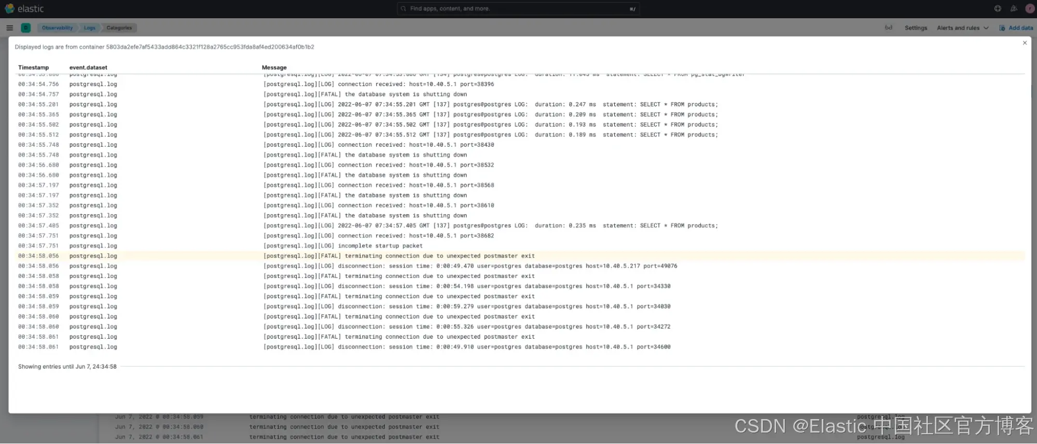Select connection received message port=38532
1037x444 pixels.
click(x=379, y=165)
